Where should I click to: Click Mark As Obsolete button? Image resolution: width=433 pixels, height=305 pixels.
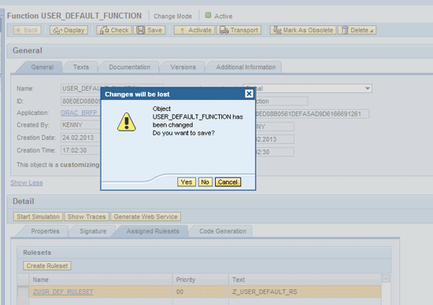point(303,30)
